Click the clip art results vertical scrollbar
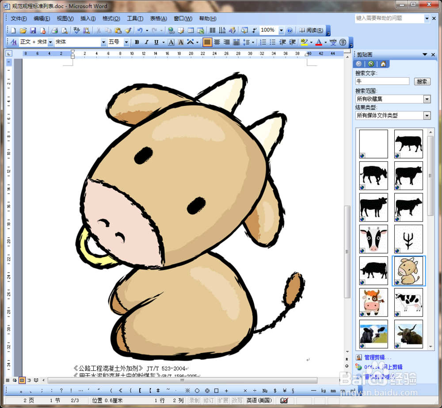The image size is (442, 408). 431,175
